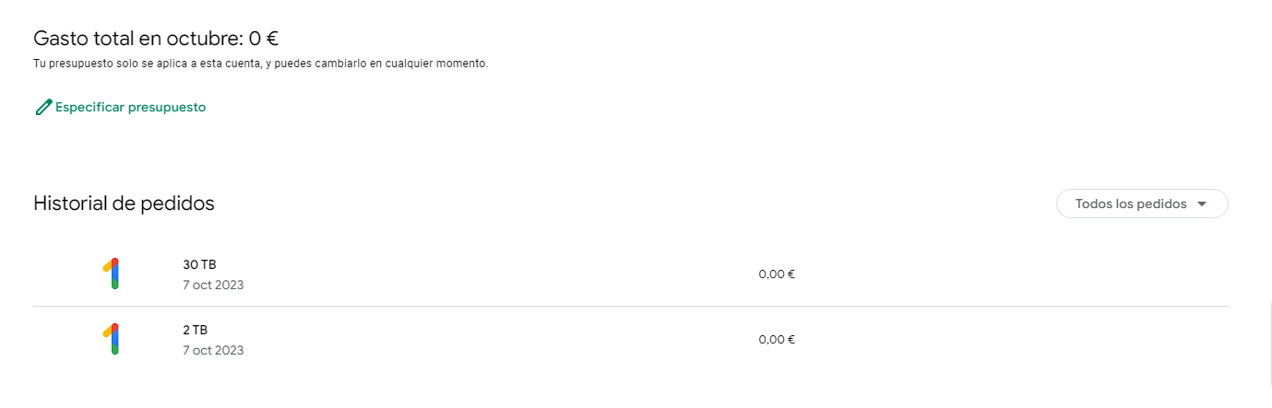The height and width of the screenshot is (408, 1272).
Task: Click the 7 oct 2023 date under 2 TB
Action: point(213,350)
